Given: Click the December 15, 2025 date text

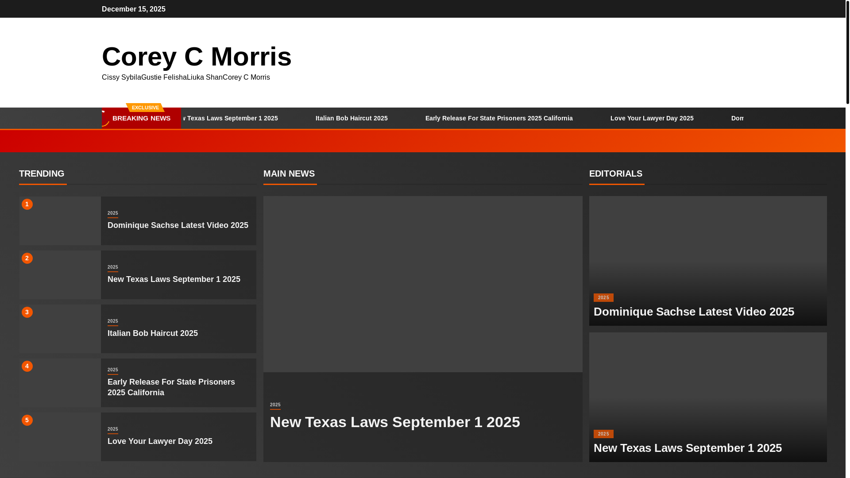Looking at the screenshot, I should [134, 9].
